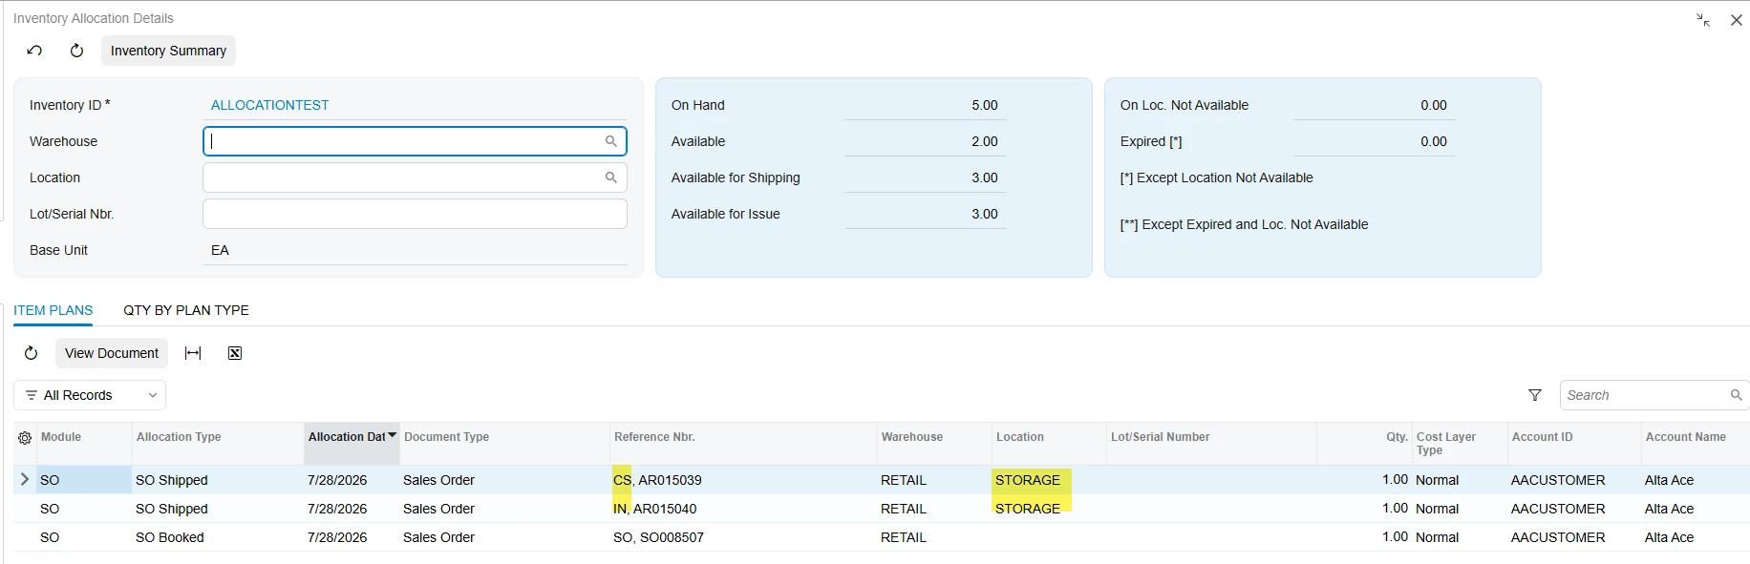Viewport: 1750px width, 564px height.
Task: Open the Warehouse lookup magnifier icon
Action: coord(611,141)
